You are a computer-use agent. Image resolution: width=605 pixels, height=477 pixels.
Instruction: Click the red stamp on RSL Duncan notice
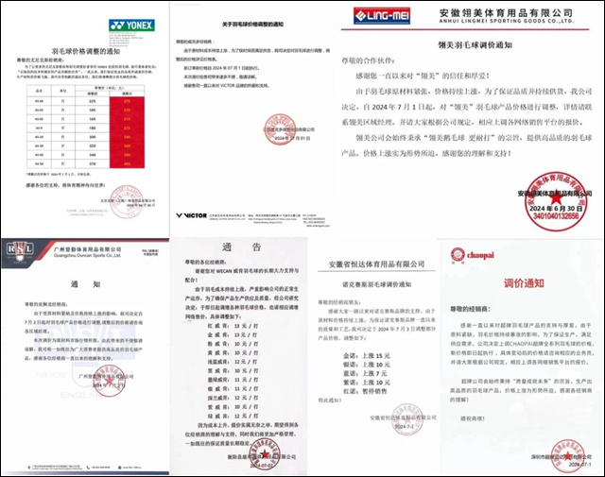(x=110, y=381)
